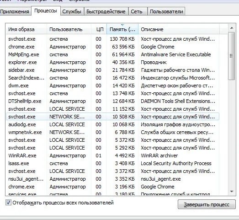Viewport: 239px width, 220px height.
Task: Select the WinRAR.exe process
Action: (x=112, y=156)
